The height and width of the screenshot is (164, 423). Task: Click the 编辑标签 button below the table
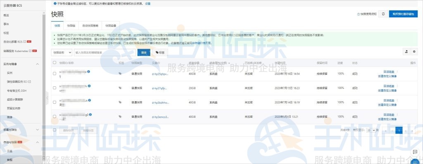pos(88,130)
